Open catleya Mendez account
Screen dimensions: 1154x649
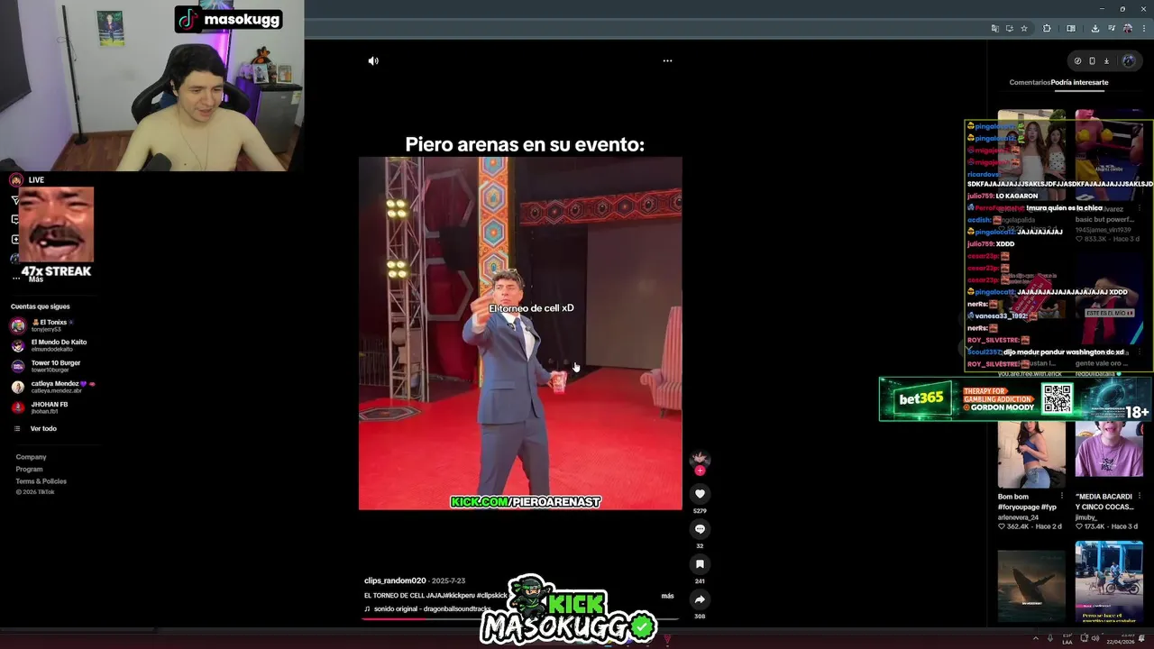click(52, 387)
